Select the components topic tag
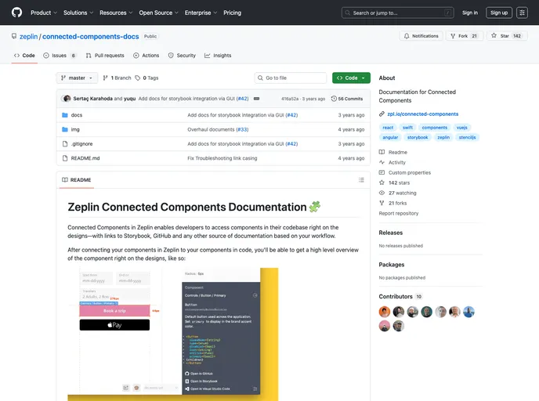Image resolution: width=539 pixels, height=401 pixels. pos(435,128)
